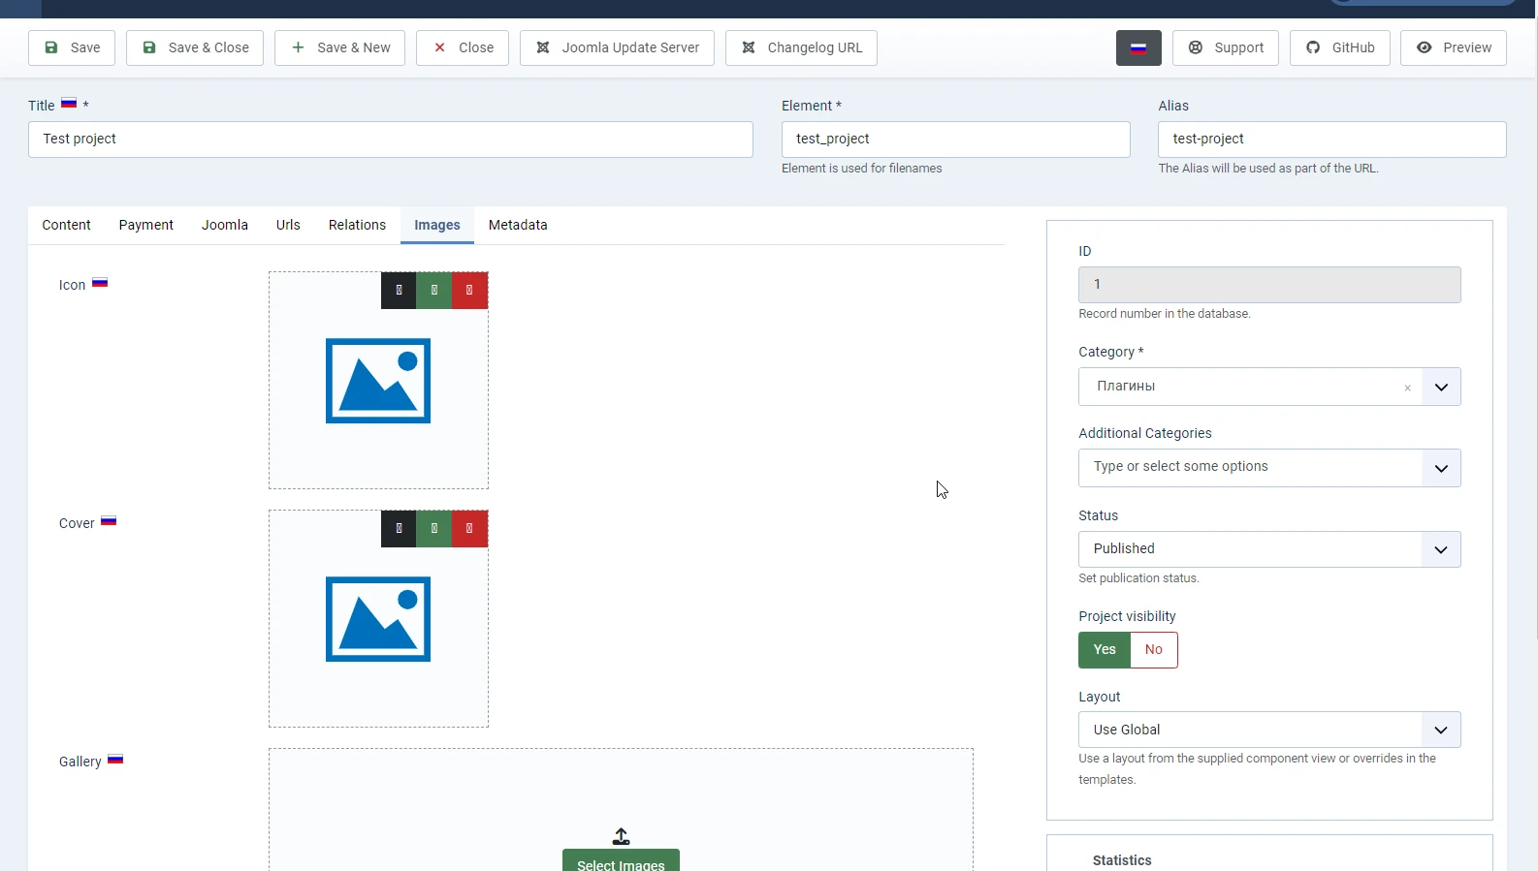Close the project editor
The width and height of the screenshot is (1538, 871).
(x=463, y=47)
